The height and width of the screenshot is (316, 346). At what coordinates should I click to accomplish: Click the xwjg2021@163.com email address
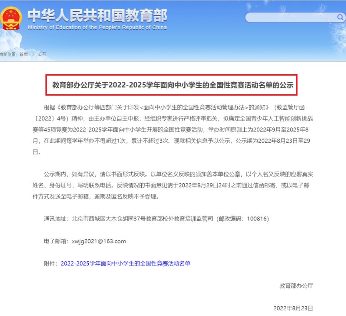99,241
